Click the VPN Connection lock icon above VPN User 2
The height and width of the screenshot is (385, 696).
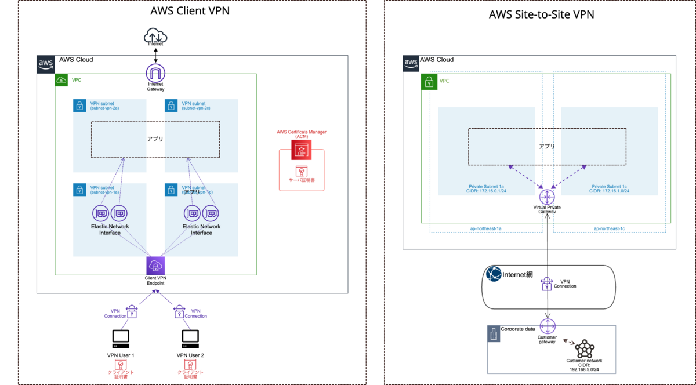(x=180, y=312)
